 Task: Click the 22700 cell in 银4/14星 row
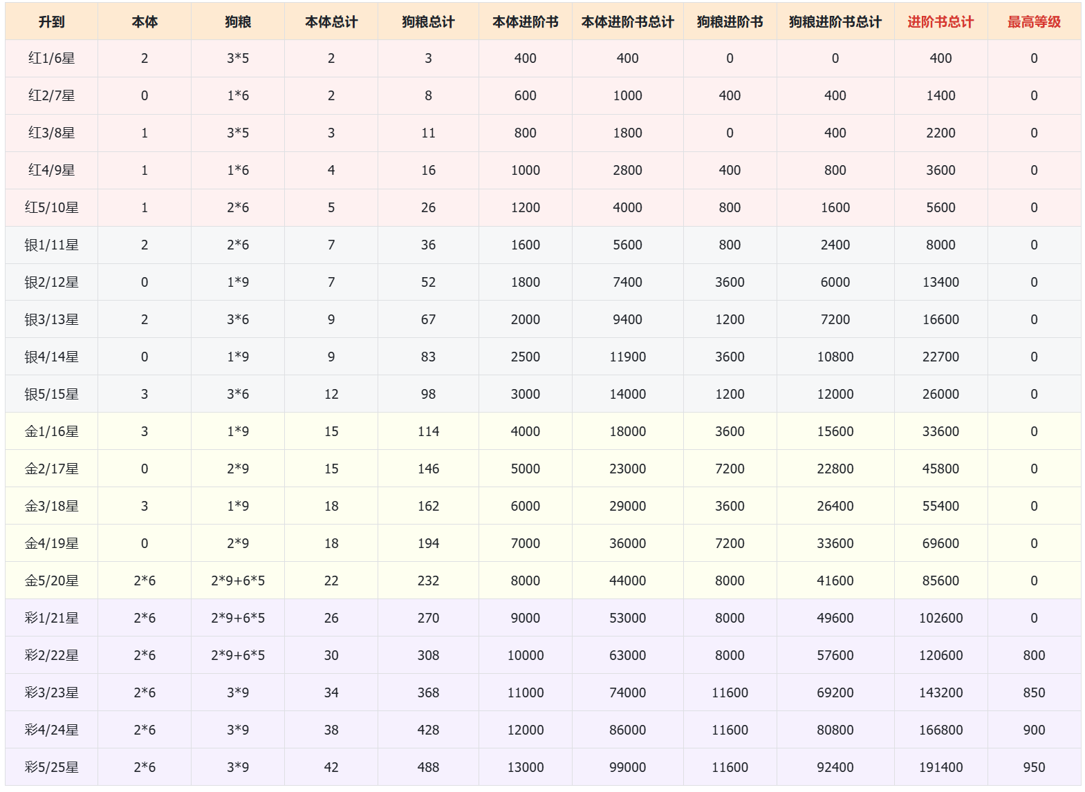940,357
